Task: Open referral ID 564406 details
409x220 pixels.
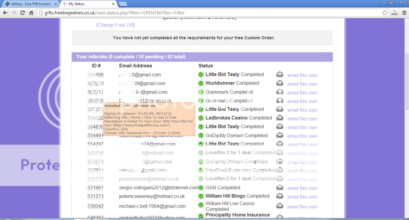Action: tap(95, 75)
